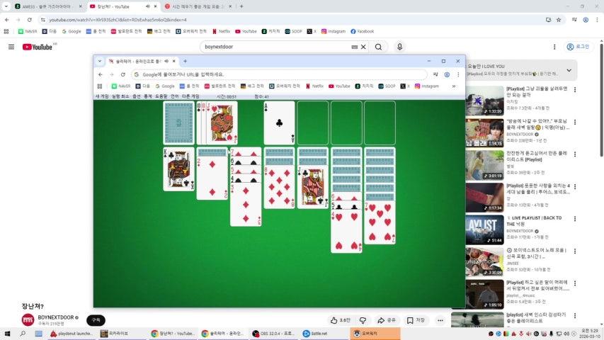
Task: Click the YouTube search magnifier button
Action: click(x=379, y=47)
